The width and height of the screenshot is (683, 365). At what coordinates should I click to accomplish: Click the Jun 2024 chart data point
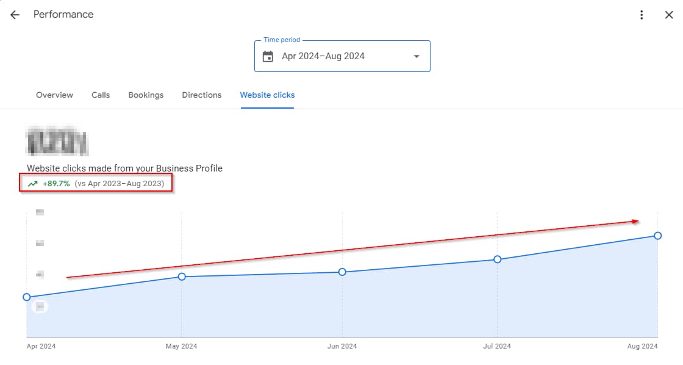pos(342,272)
